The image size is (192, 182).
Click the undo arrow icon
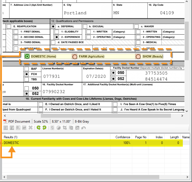click(x=84, y=127)
